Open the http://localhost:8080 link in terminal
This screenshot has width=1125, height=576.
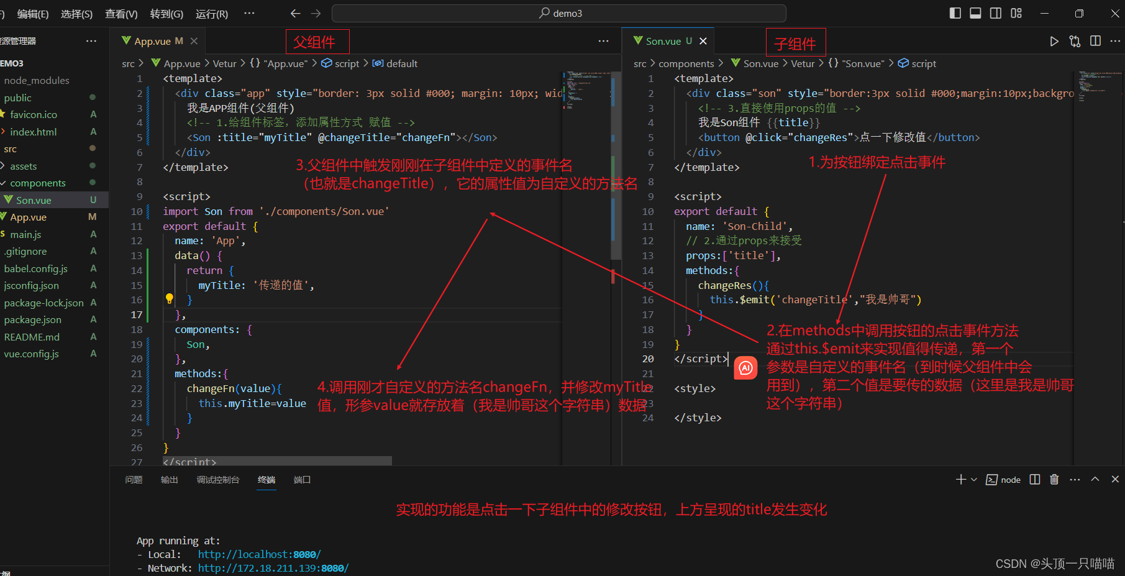(259, 554)
